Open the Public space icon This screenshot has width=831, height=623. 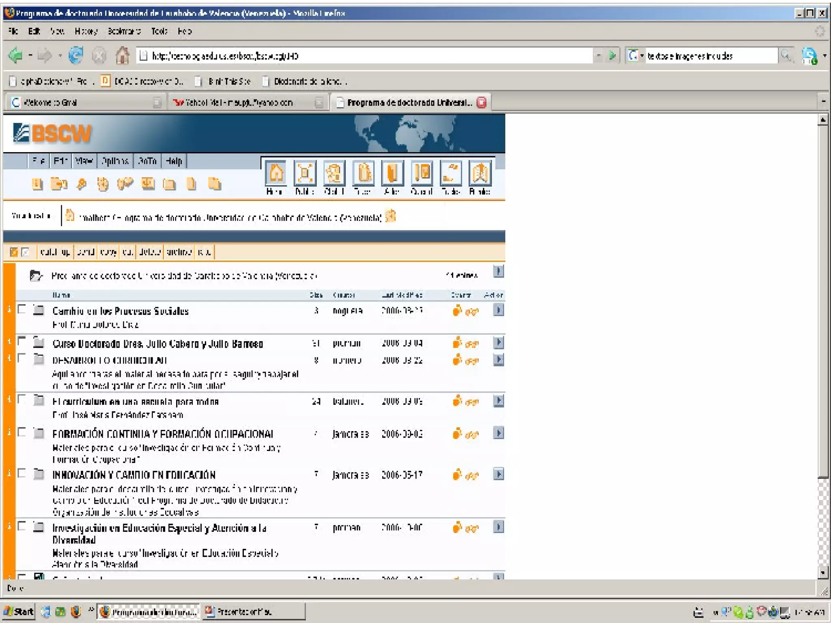[305, 174]
